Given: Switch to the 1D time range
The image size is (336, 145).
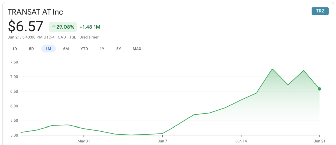Looking at the screenshot, I should [x=15, y=49].
